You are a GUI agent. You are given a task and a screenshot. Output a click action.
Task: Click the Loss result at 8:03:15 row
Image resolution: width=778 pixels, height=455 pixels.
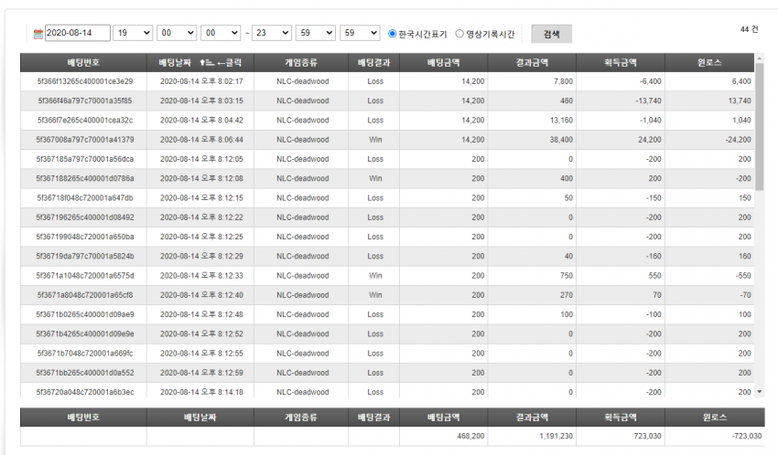(375, 101)
